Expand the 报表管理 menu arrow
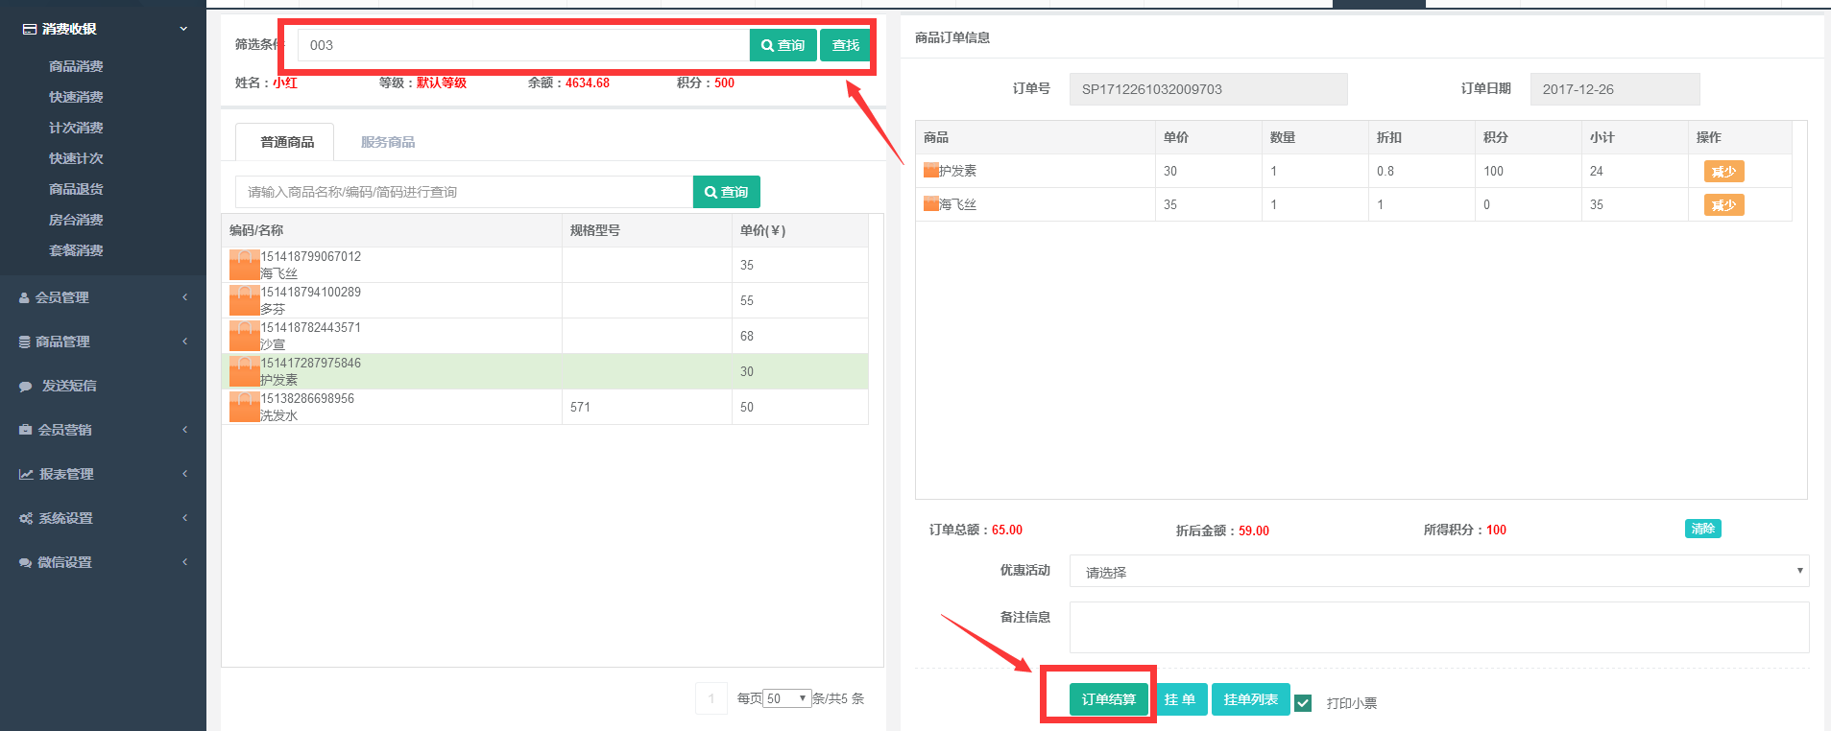 (x=184, y=474)
